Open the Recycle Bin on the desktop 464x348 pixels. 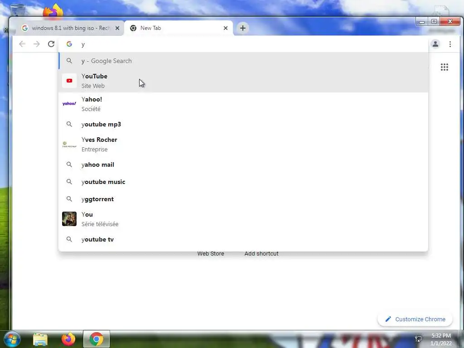pyautogui.click(x=18, y=10)
